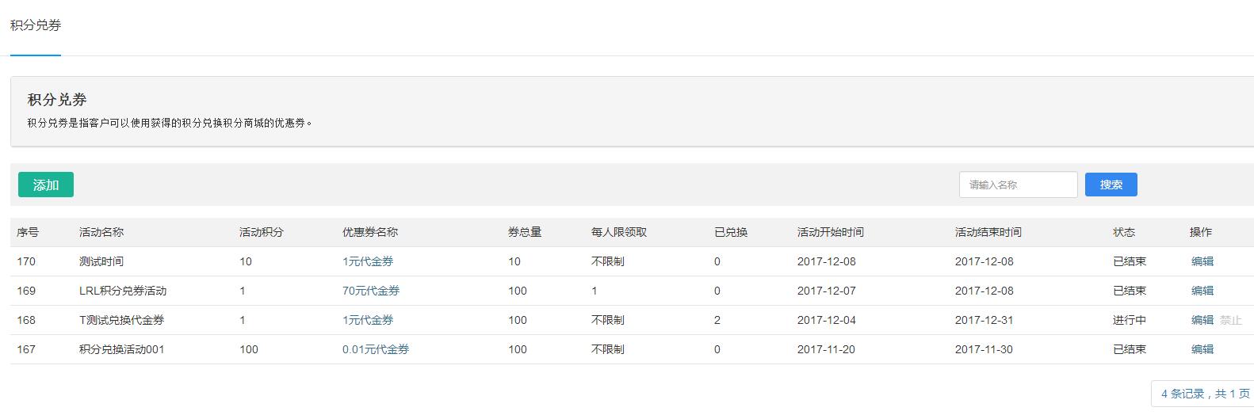Click the green 添加 button
1254x415 pixels.
pyautogui.click(x=46, y=185)
